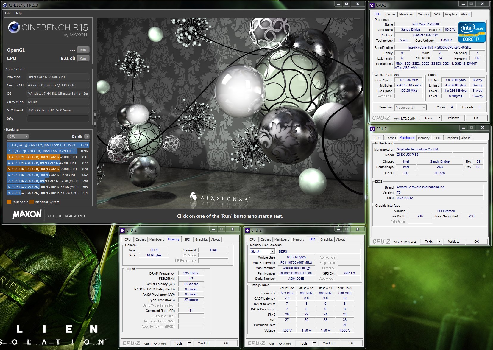Switch to Memory tab in Mainboard window
Image resolution: width=493 pixels, height=350 pixels.
point(423,138)
